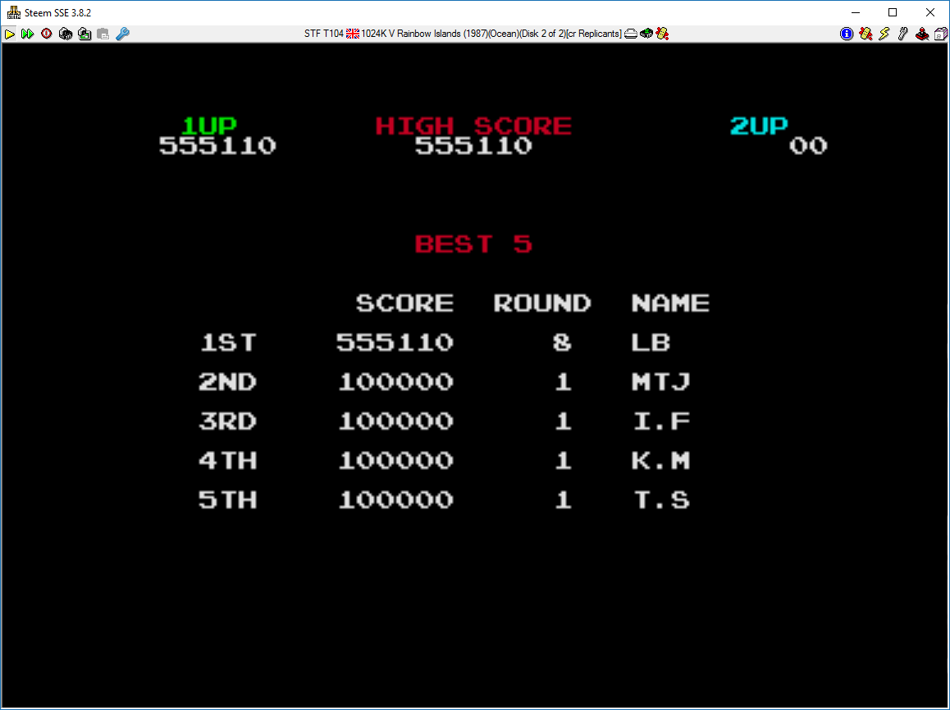950x710 pixels.
Task: Click the black chip icon beside the disk drive
Action: pyautogui.click(x=646, y=34)
